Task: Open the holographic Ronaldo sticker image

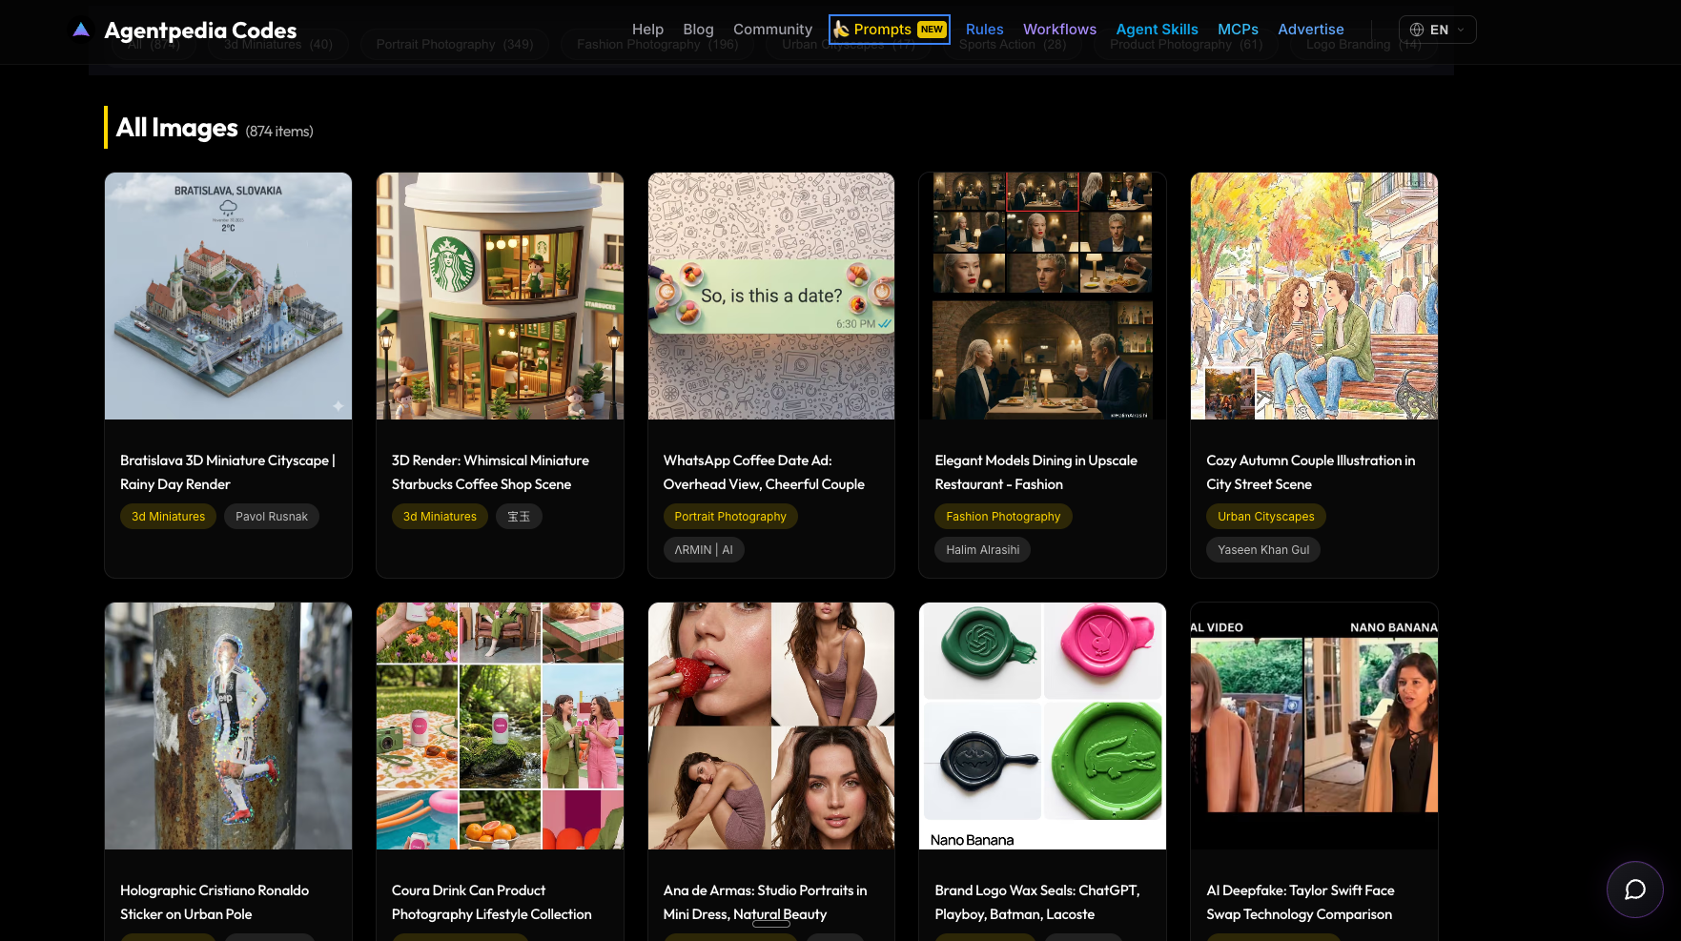Action: (x=228, y=726)
